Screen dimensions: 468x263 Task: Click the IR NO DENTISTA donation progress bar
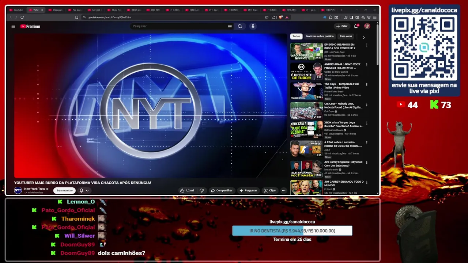coord(292,231)
